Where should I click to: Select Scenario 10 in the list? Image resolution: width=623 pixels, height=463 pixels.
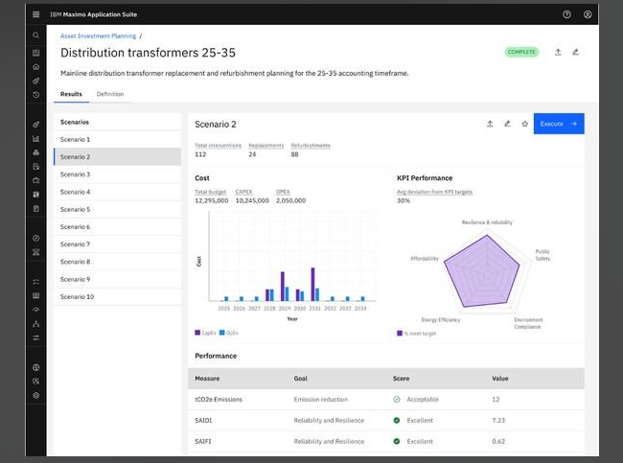pyautogui.click(x=117, y=296)
